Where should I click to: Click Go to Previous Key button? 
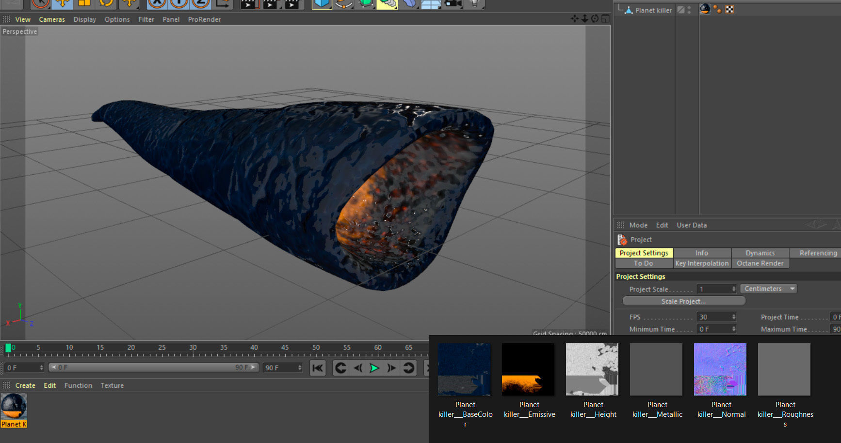coord(341,368)
